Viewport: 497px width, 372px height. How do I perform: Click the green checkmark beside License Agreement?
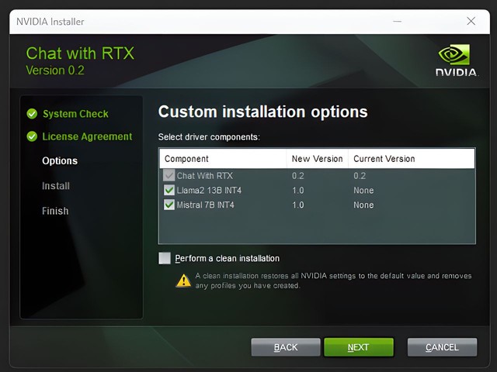point(32,136)
